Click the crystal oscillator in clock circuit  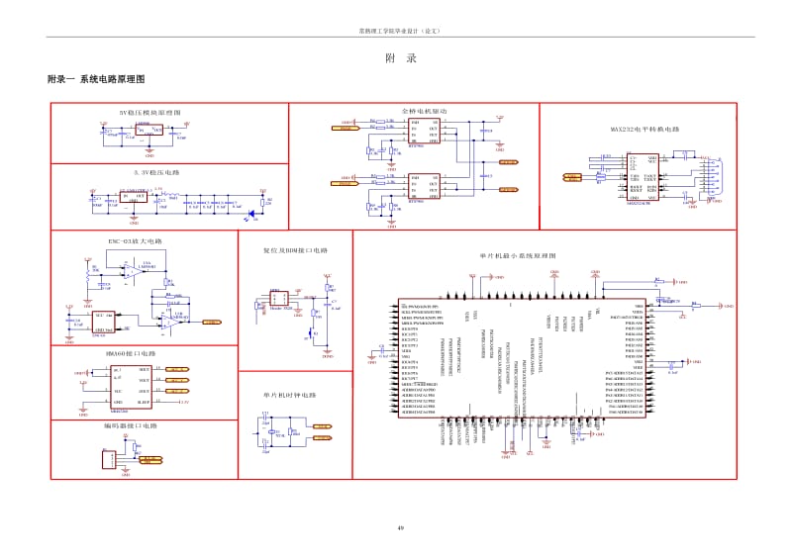click(269, 431)
